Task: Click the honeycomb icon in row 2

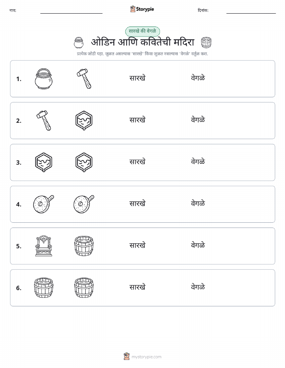Action: (x=84, y=121)
